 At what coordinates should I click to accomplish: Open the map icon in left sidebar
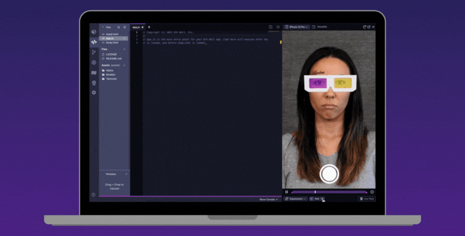(94, 72)
